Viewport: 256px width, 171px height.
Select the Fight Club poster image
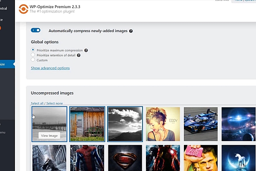201,158
